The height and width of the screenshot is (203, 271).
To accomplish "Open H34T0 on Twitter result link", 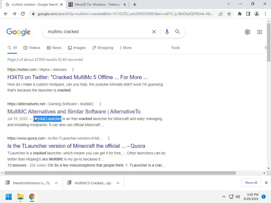I will point(78,77).
